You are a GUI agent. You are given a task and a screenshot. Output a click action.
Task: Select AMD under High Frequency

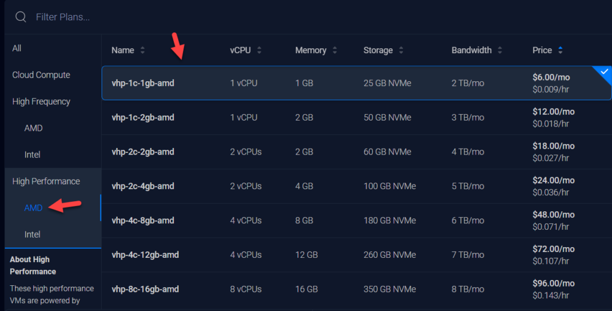pyautogui.click(x=33, y=128)
